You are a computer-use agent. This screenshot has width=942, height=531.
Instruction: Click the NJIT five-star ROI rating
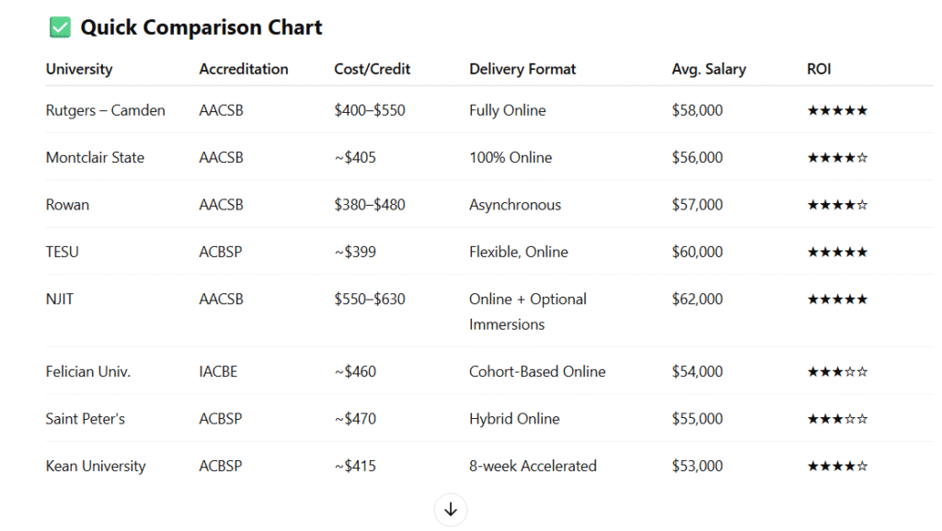tap(837, 299)
